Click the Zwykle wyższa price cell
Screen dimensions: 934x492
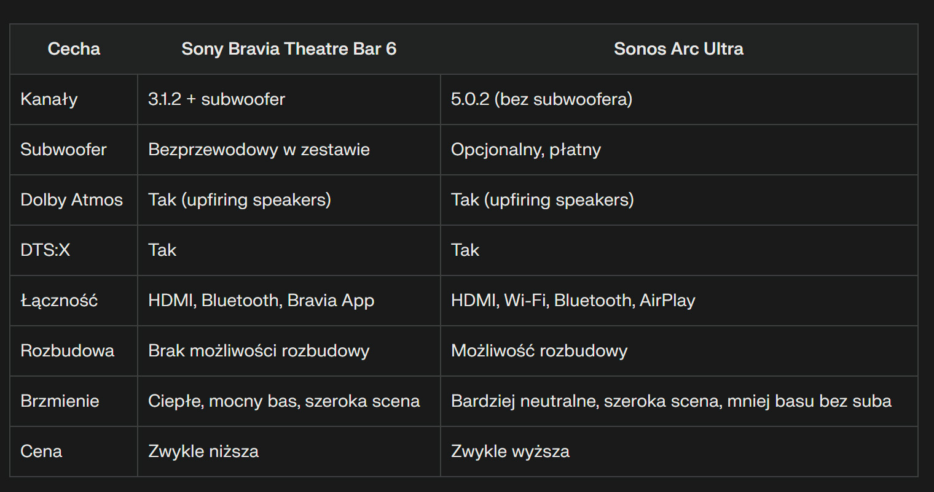coord(679,452)
